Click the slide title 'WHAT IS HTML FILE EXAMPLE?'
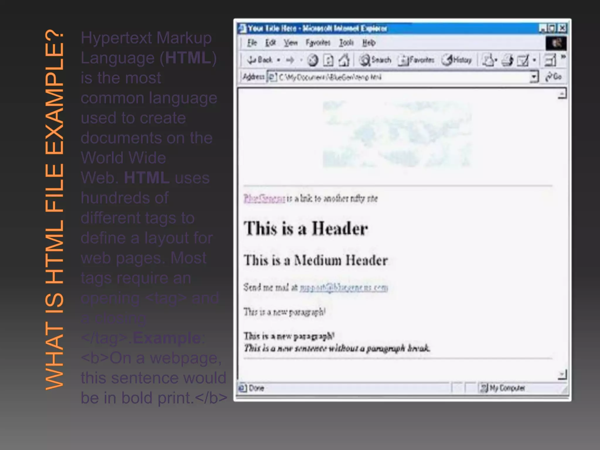The width and height of the screenshot is (600, 450). pyautogui.click(x=54, y=209)
